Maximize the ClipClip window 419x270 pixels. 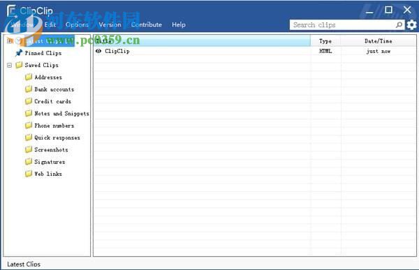tap(388, 10)
